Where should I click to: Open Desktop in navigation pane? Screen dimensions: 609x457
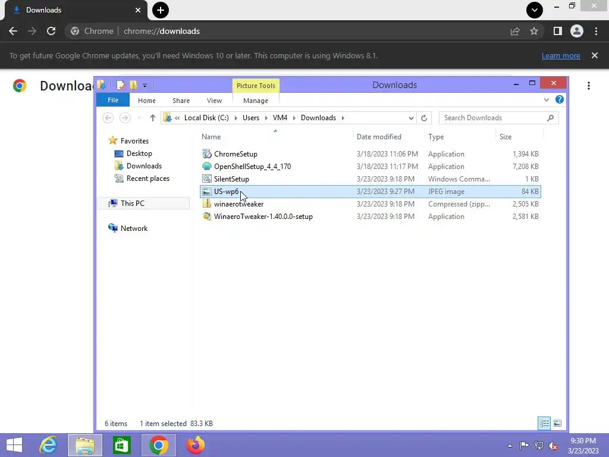click(139, 154)
